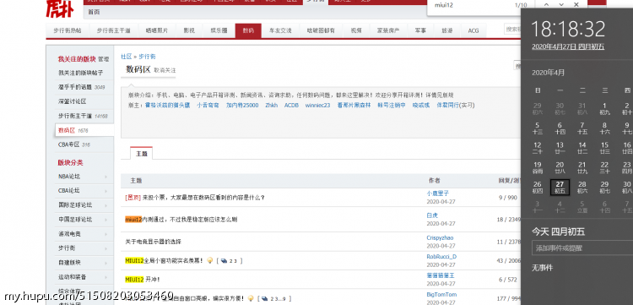
Task: Open the 步行街主干道 navigation tab
Action: click(x=113, y=30)
